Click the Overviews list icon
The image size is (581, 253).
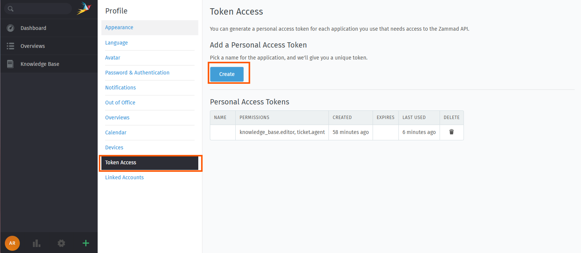coord(10,46)
